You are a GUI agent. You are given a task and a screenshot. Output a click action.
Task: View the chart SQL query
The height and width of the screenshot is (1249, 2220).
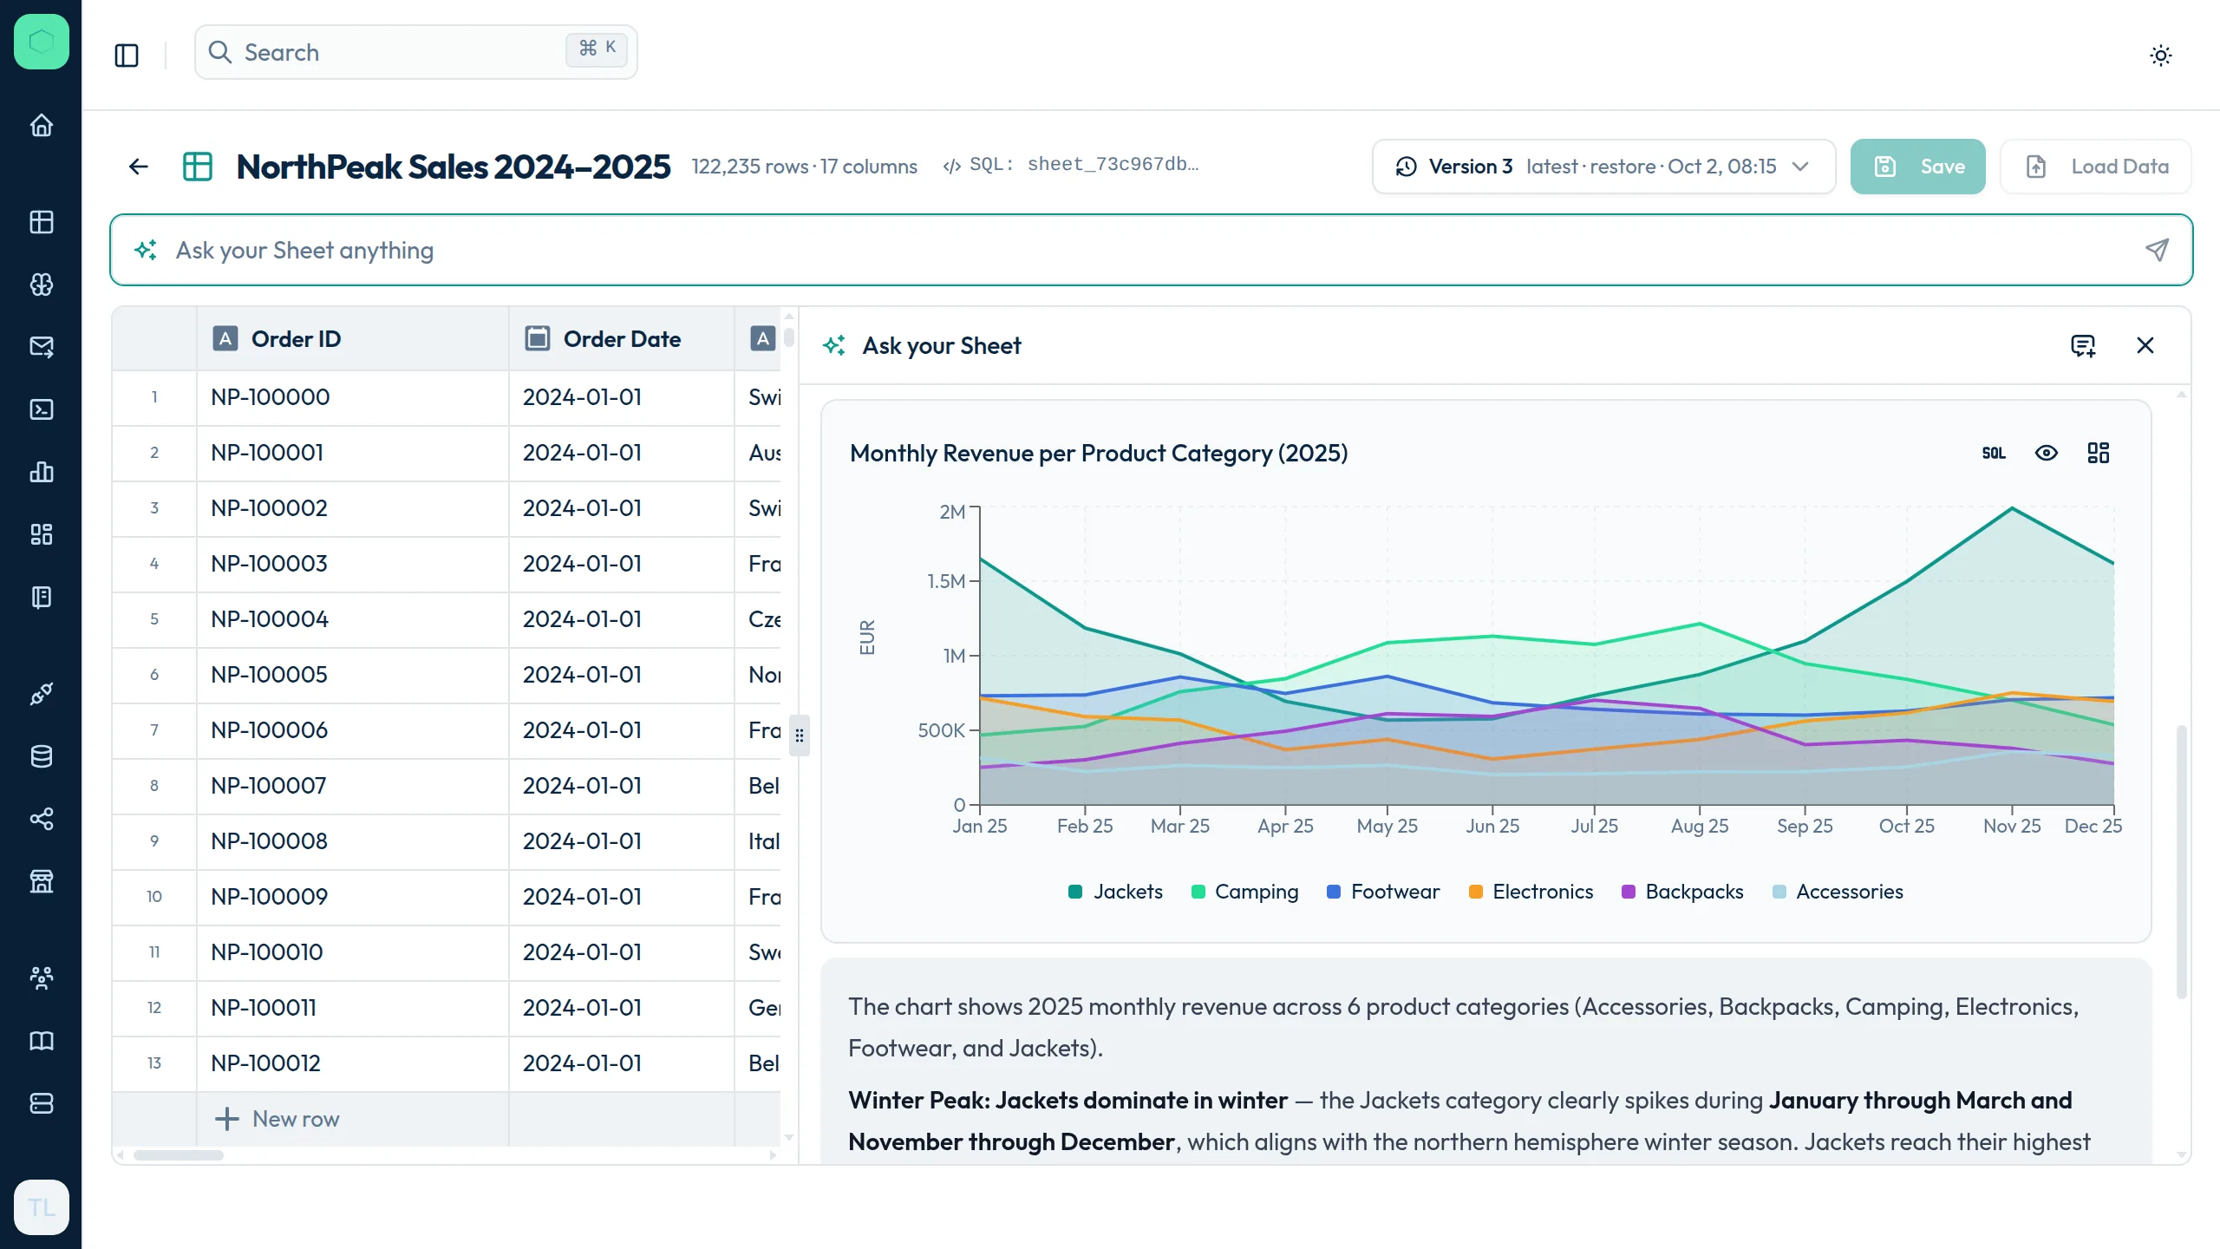[1994, 453]
